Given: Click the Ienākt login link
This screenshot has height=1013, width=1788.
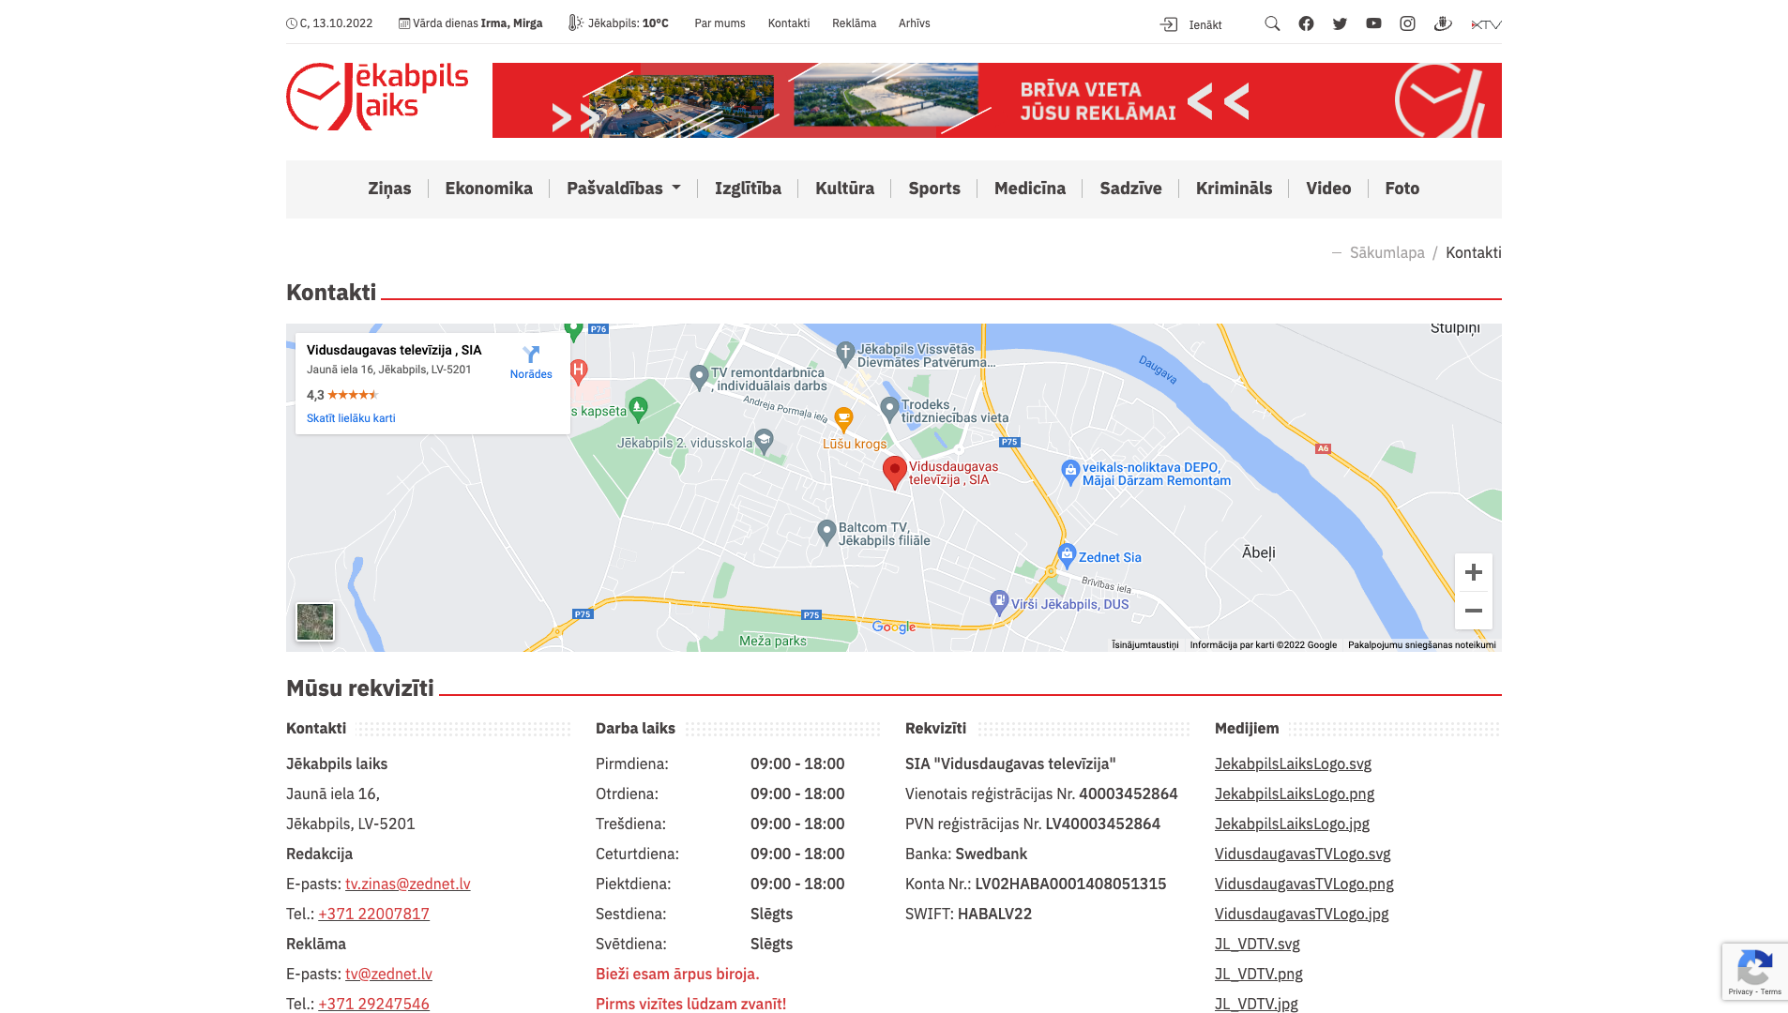Looking at the screenshot, I should tap(1191, 24).
